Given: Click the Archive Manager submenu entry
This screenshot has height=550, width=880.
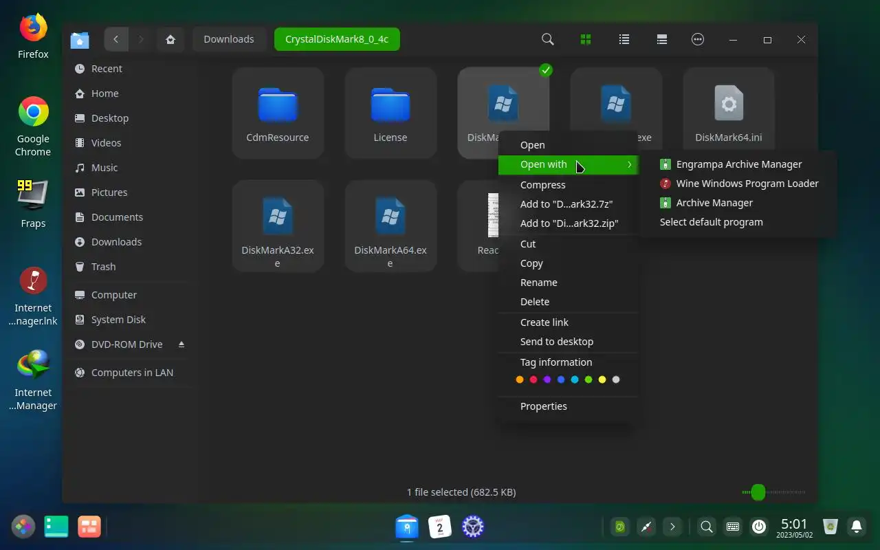Looking at the screenshot, I should pyautogui.click(x=738, y=203).
